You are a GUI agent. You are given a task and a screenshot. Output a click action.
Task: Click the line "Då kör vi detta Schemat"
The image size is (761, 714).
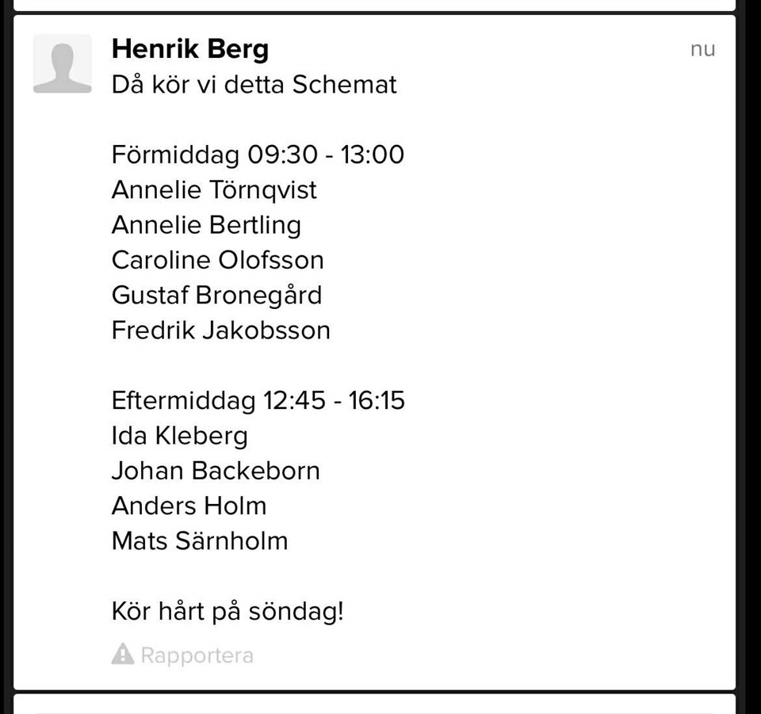[x=254, y=84]
